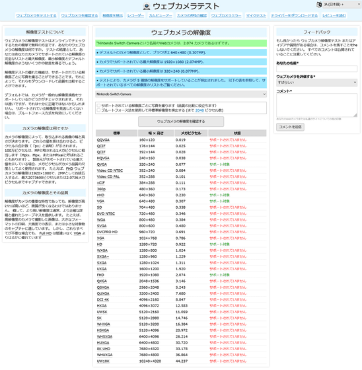The height and width of the screenshot is (370, 362).
Task: Open マイクテスト nav link
Action: pyautogui.click(x=256, y=16)
